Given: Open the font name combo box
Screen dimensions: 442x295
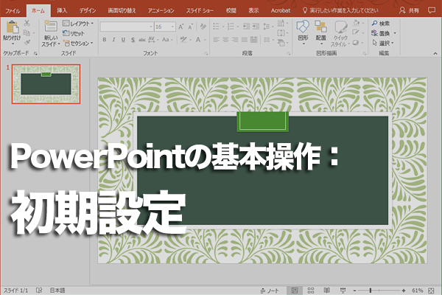Looking at the screenshot, I should 127,27.
